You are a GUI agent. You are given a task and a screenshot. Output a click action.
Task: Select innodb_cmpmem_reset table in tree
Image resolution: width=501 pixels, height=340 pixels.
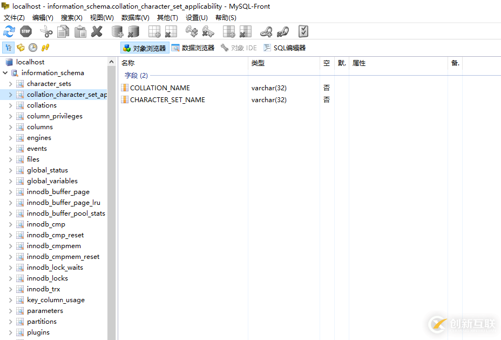coord(63,257)
